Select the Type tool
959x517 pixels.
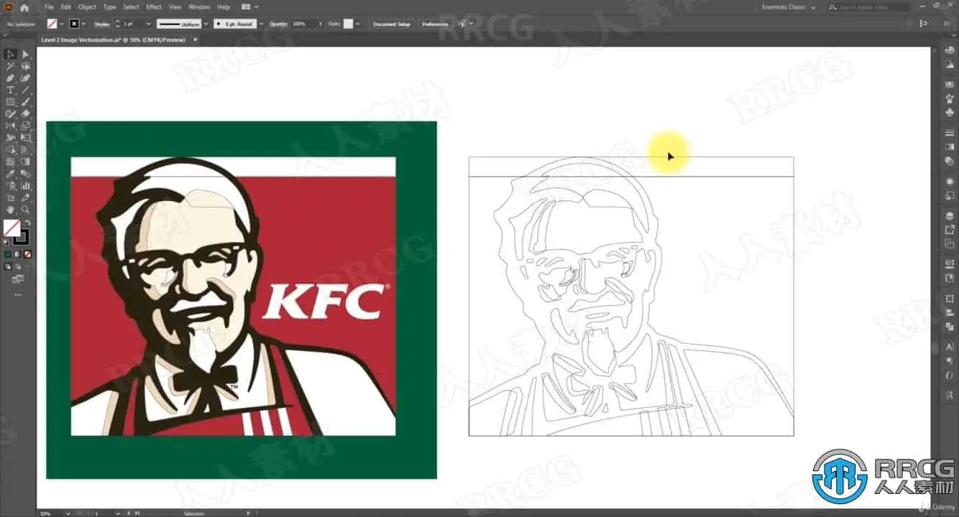(11, 90)
